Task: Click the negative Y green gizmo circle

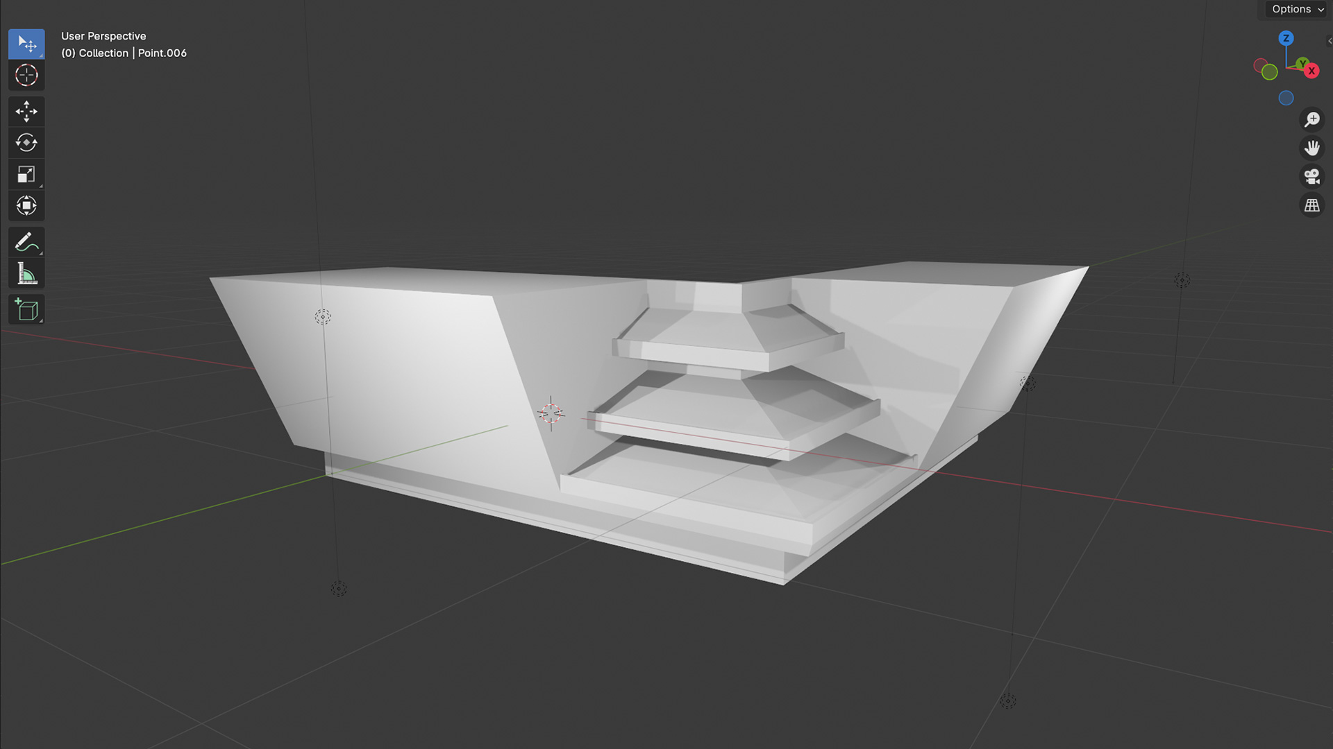Action: tap(1269, 71)
